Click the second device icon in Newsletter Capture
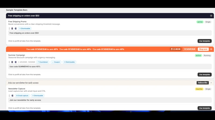The height and width of the screenshot is (120, 215). tap(12, 95)
